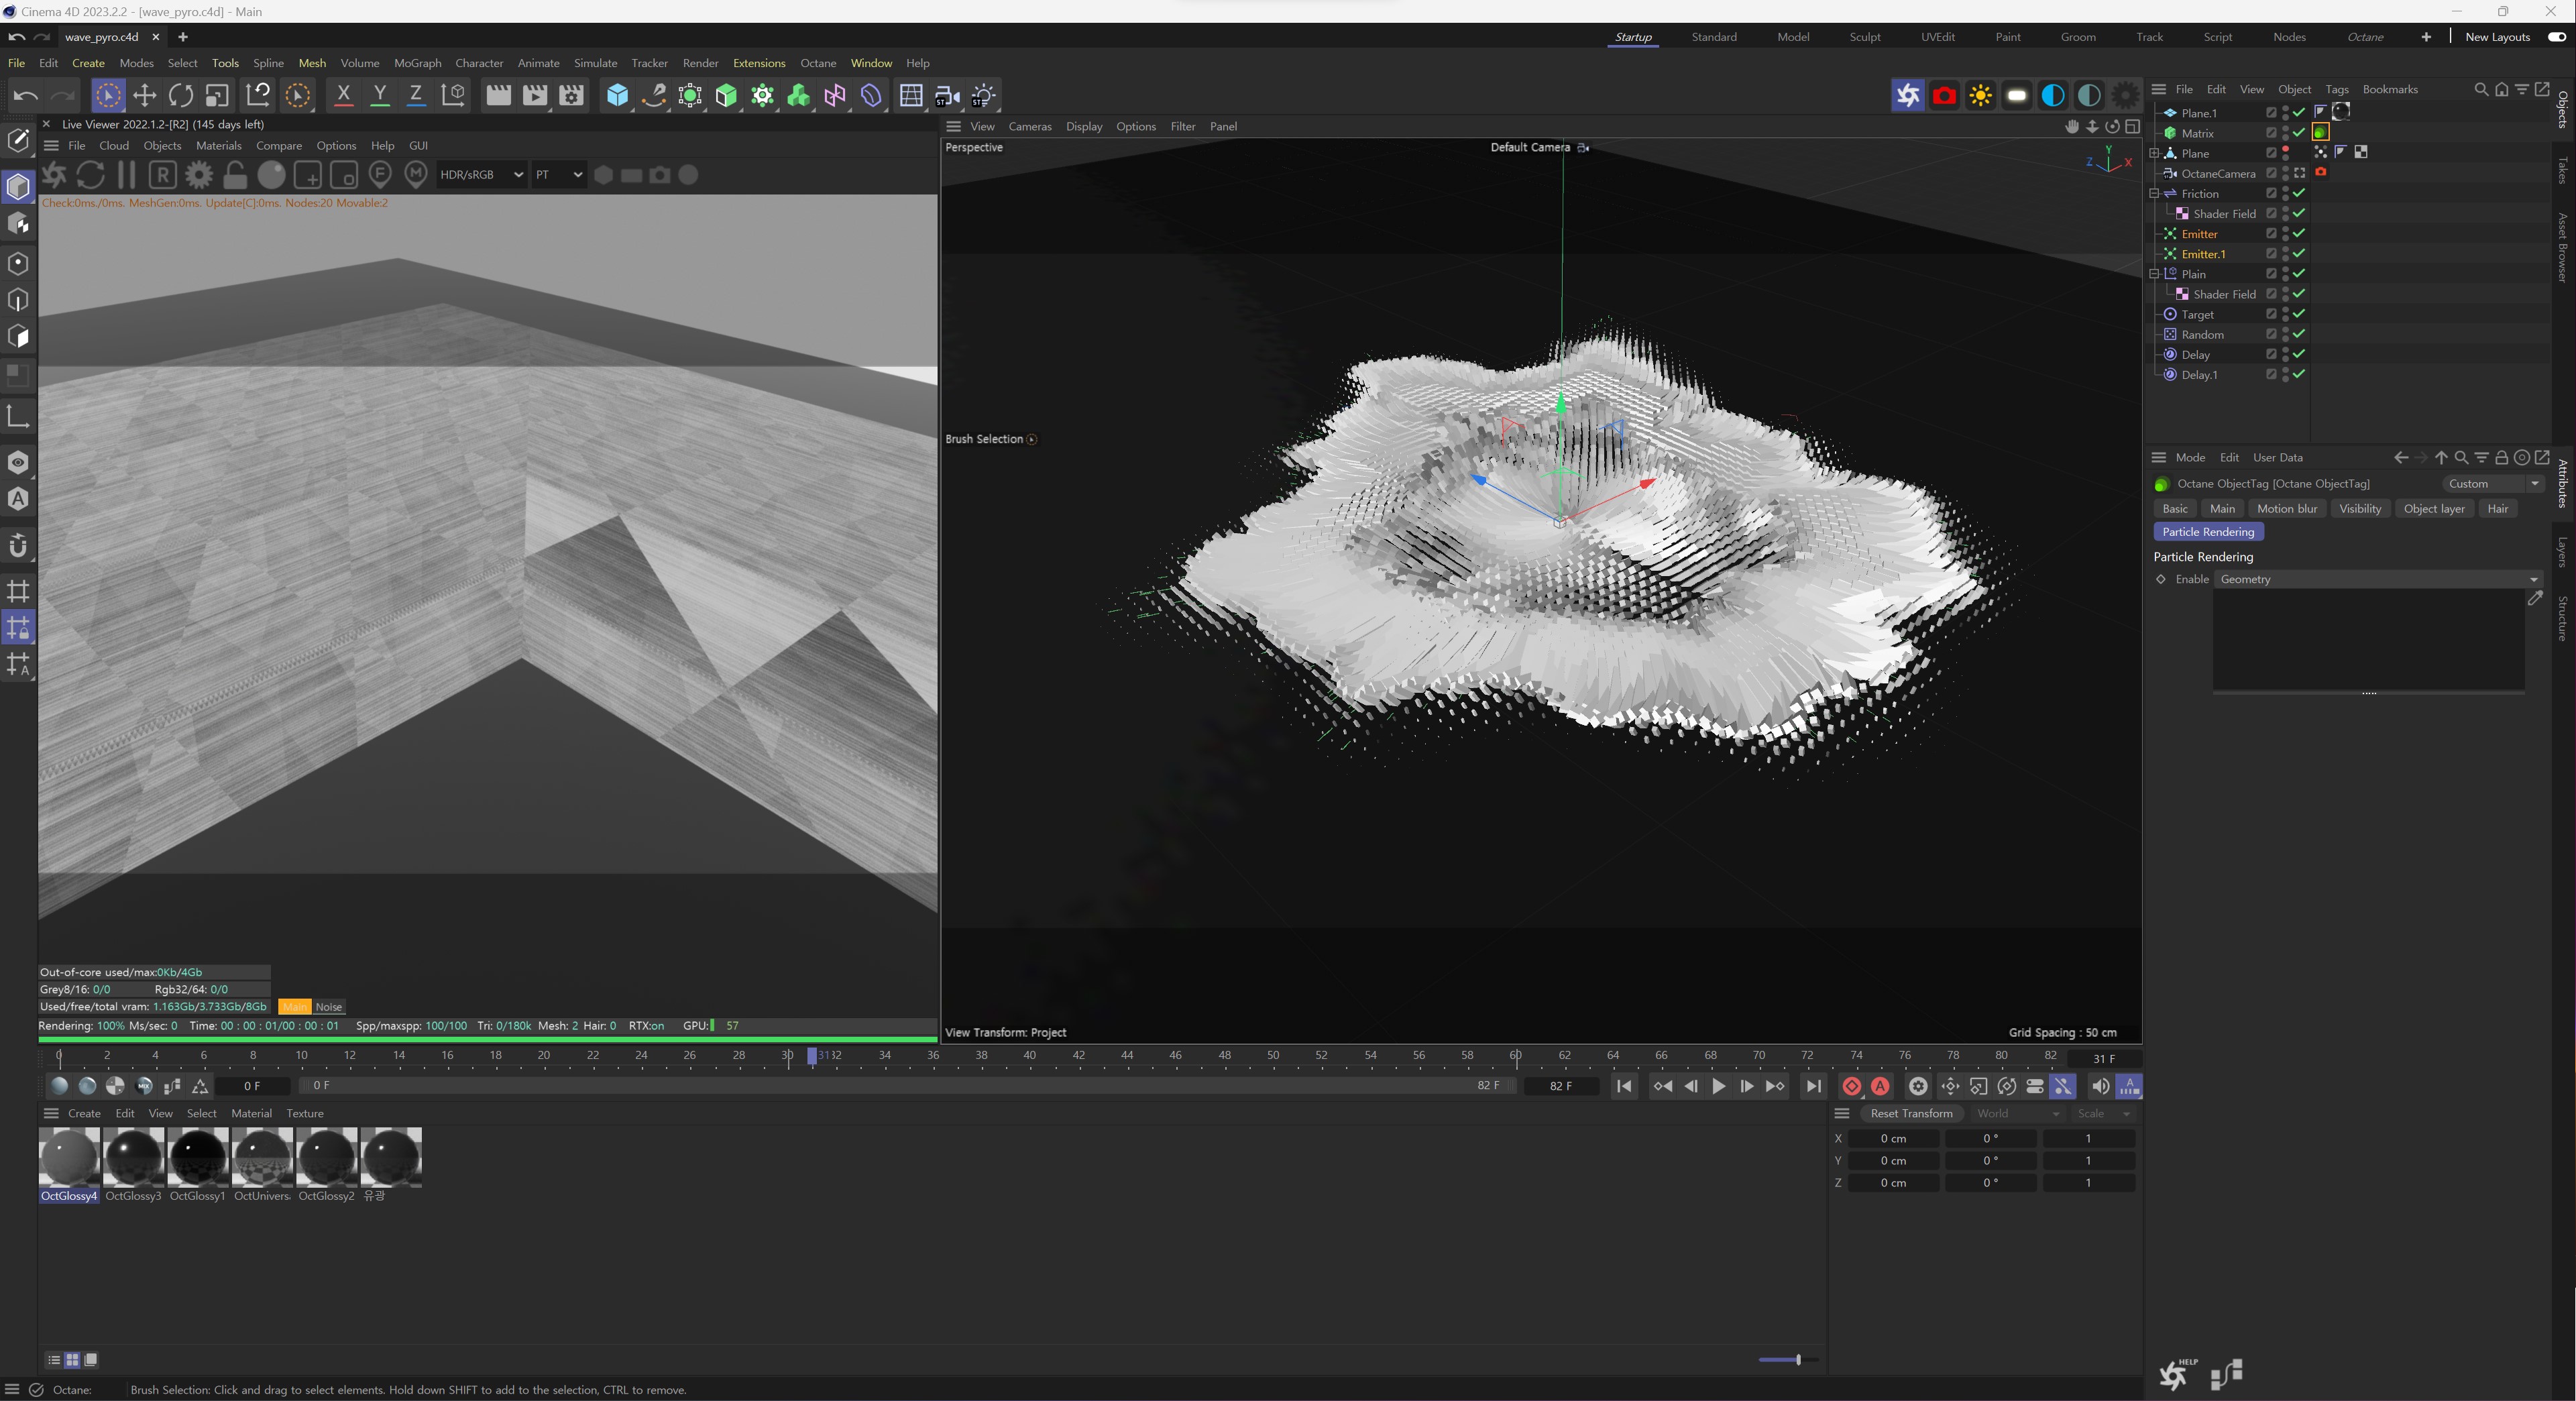Pause rendering in Live Viewer

click(x=127, y=175)
